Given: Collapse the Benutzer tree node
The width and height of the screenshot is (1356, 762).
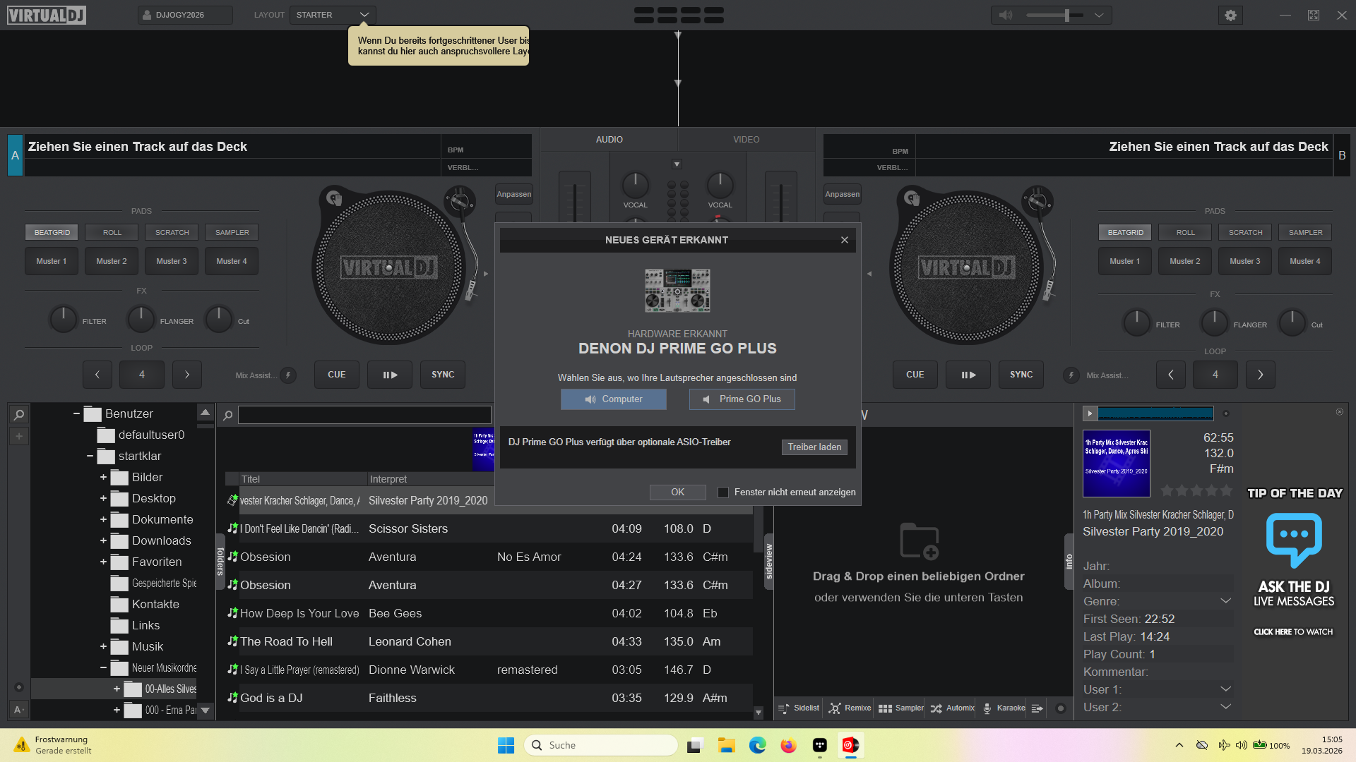Looking at the screenshot, I should 76,413.
